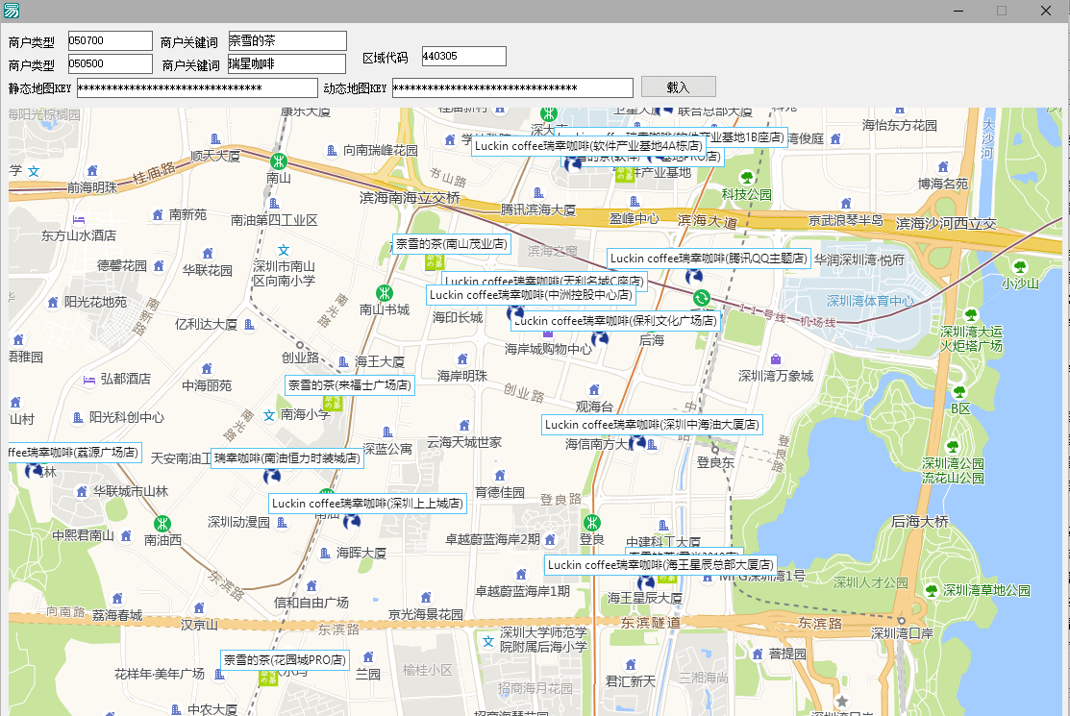Click the Luckin coffee(海王星辰总部大厦店) label
The height and width of the screenshot is (716, 1070).
click(x=659, y=565)
